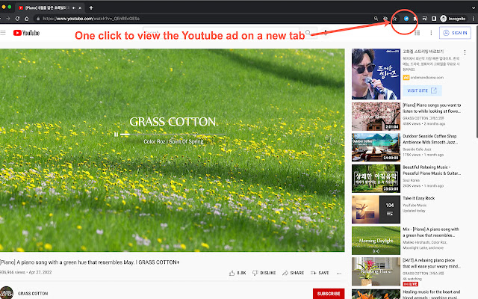Open the Relaxing Piano live stream thumbnail
478x299 pixels.
376,271
